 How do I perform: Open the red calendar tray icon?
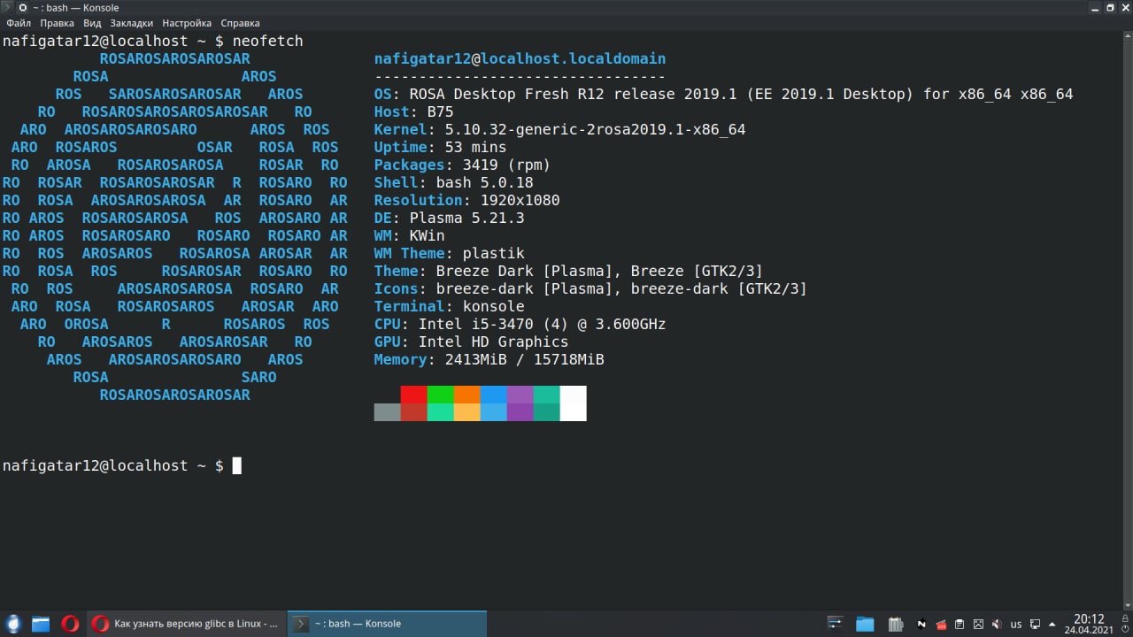[940, 624]
